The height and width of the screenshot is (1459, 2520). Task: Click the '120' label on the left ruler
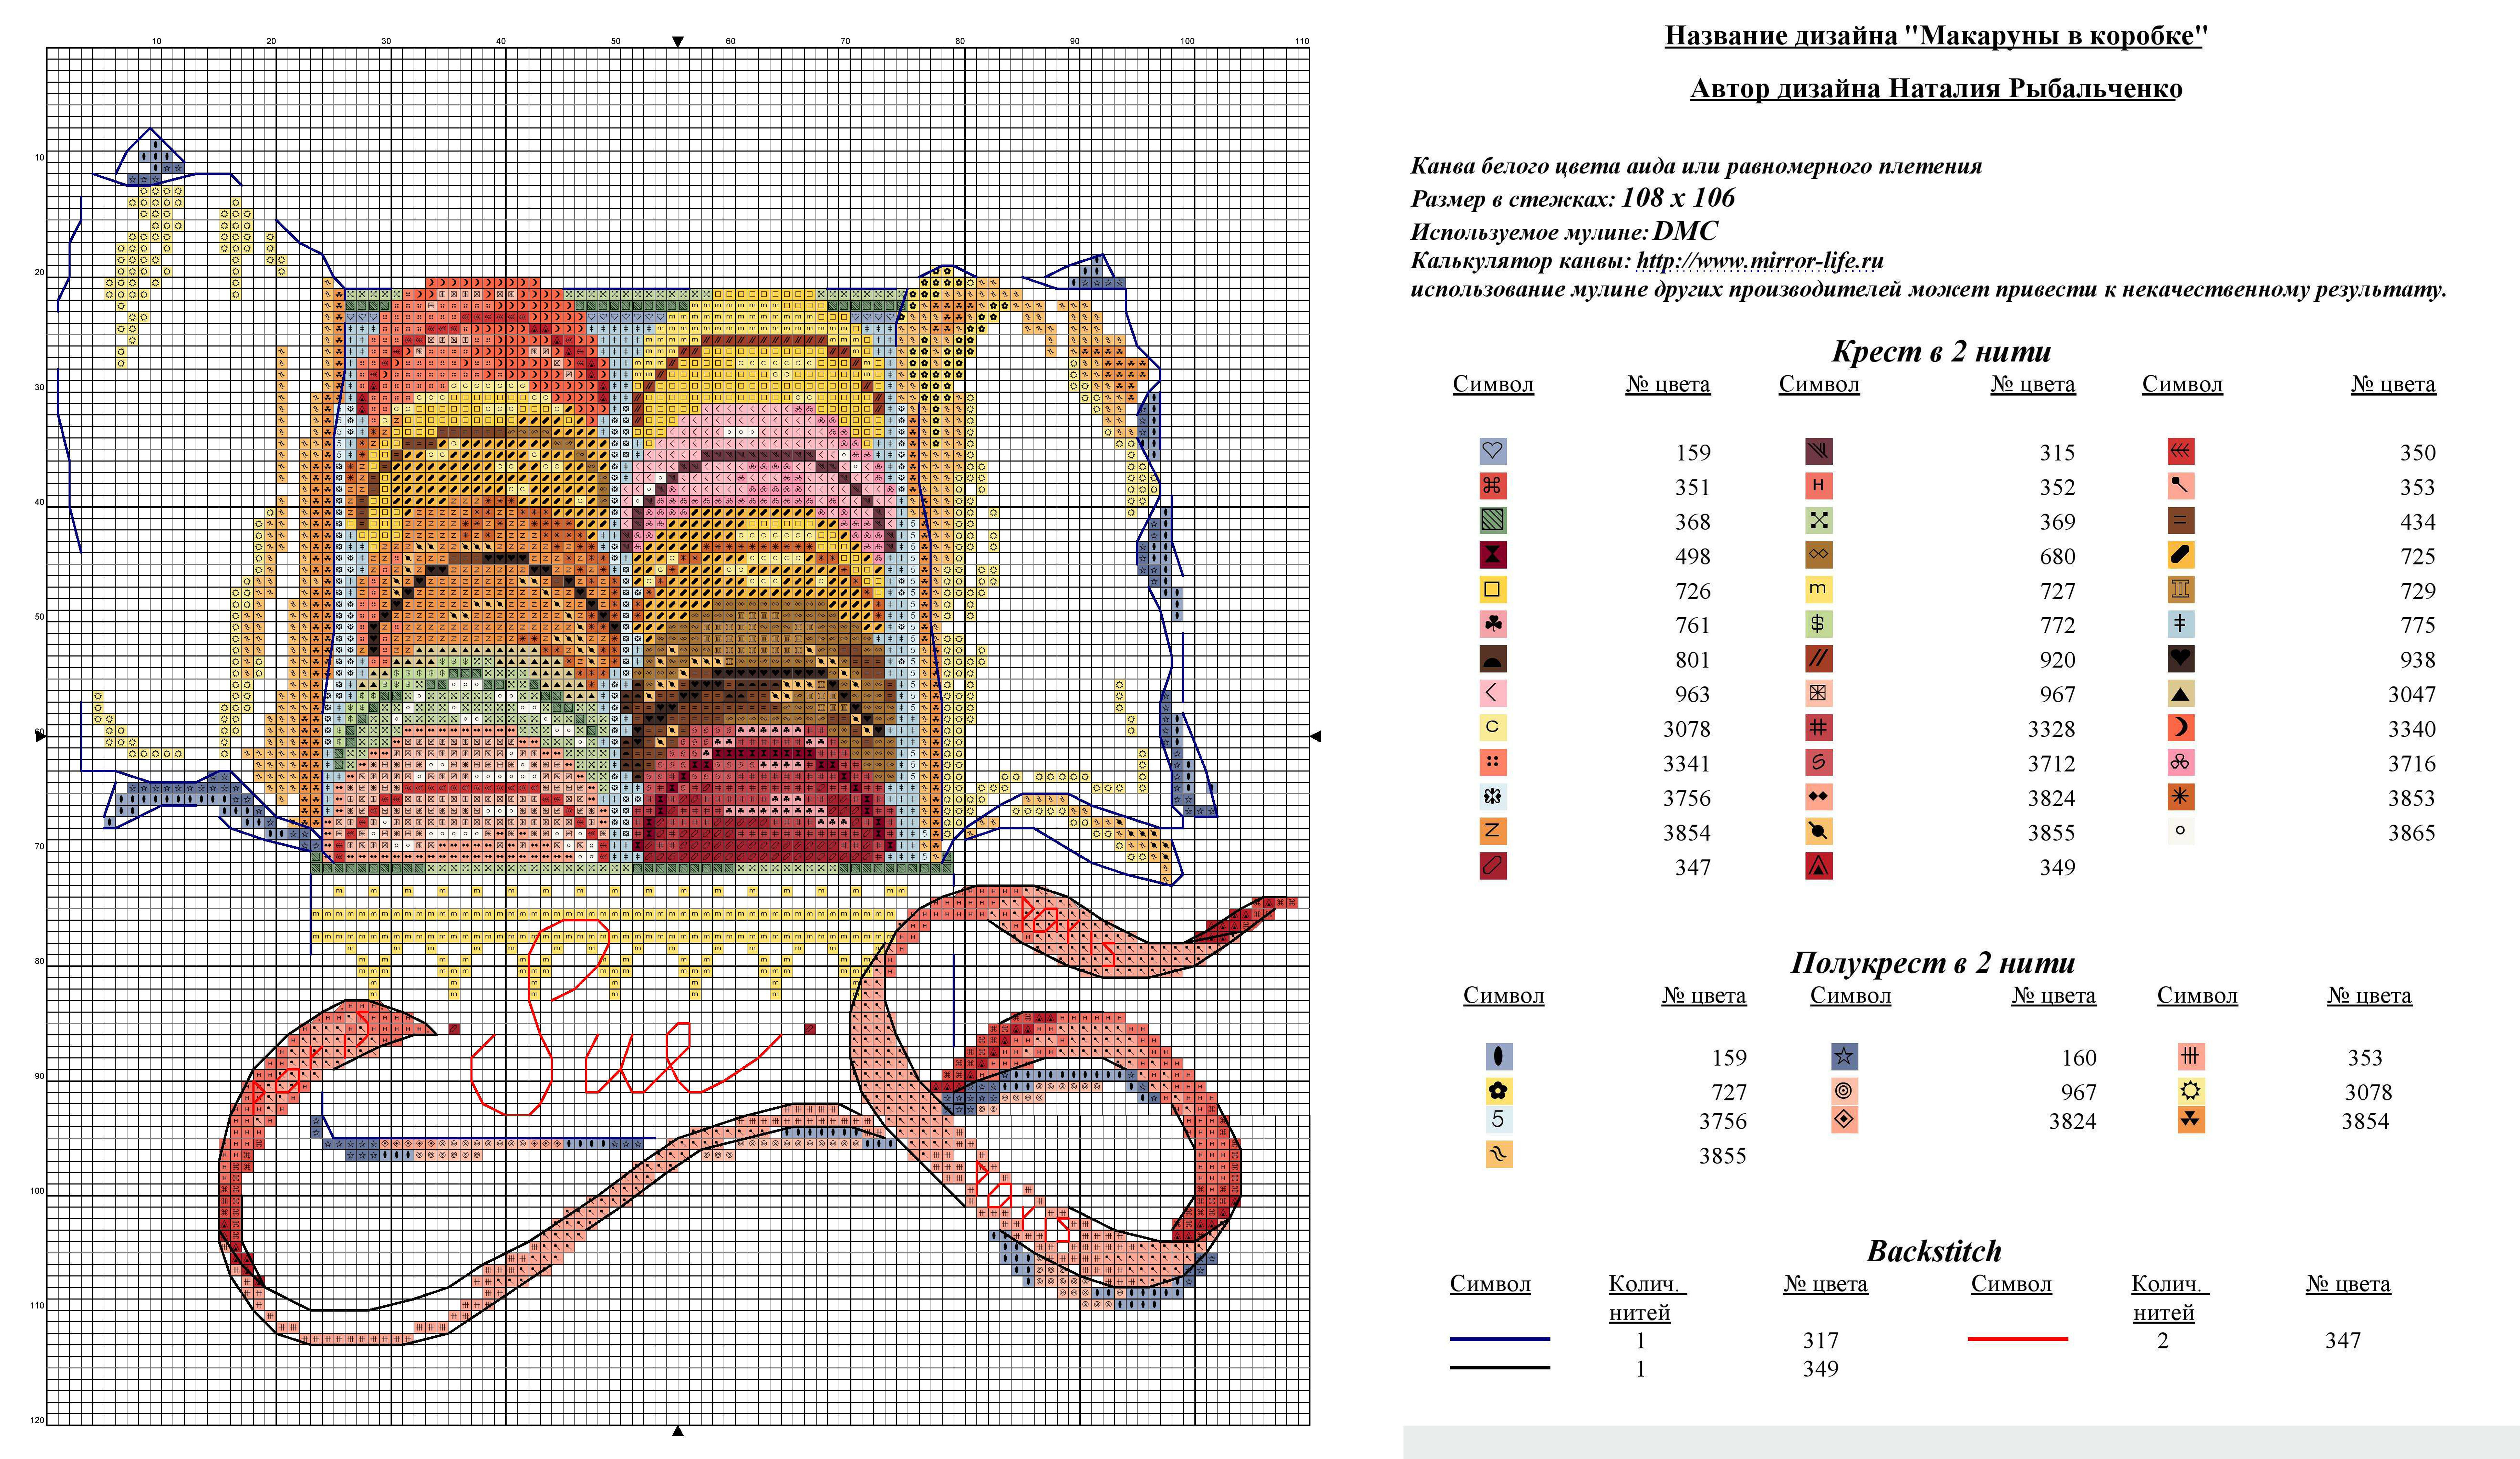point(37,1420)
